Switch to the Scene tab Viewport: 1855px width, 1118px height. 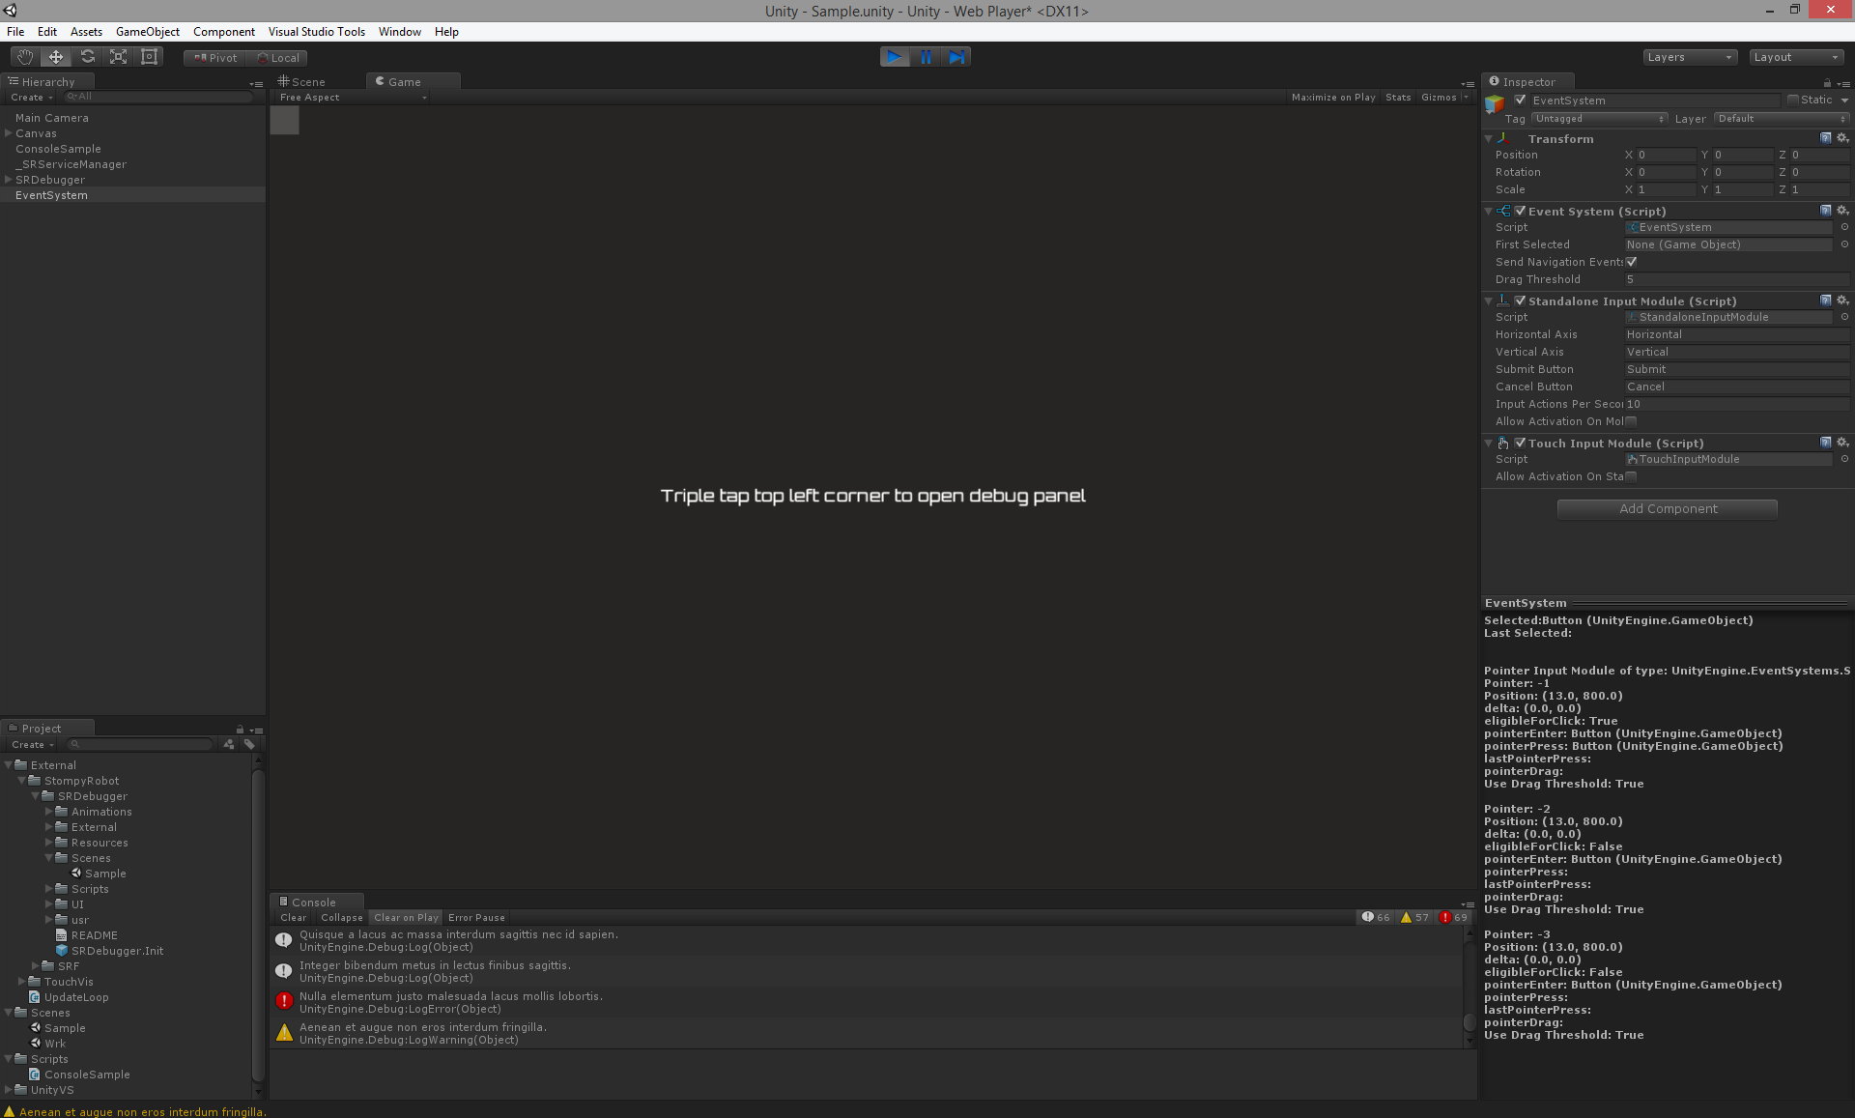click(x=302, y=82)
